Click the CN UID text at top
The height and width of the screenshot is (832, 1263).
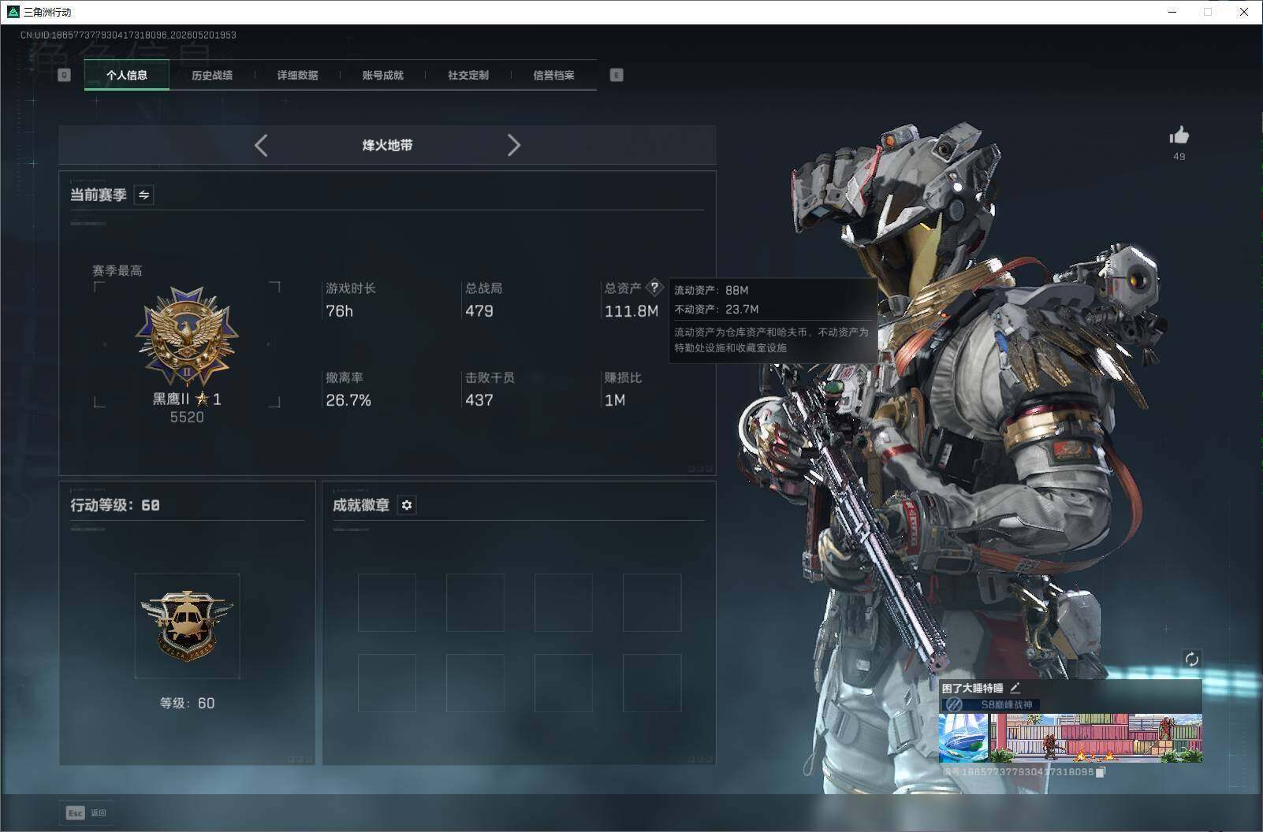[129, 35]
